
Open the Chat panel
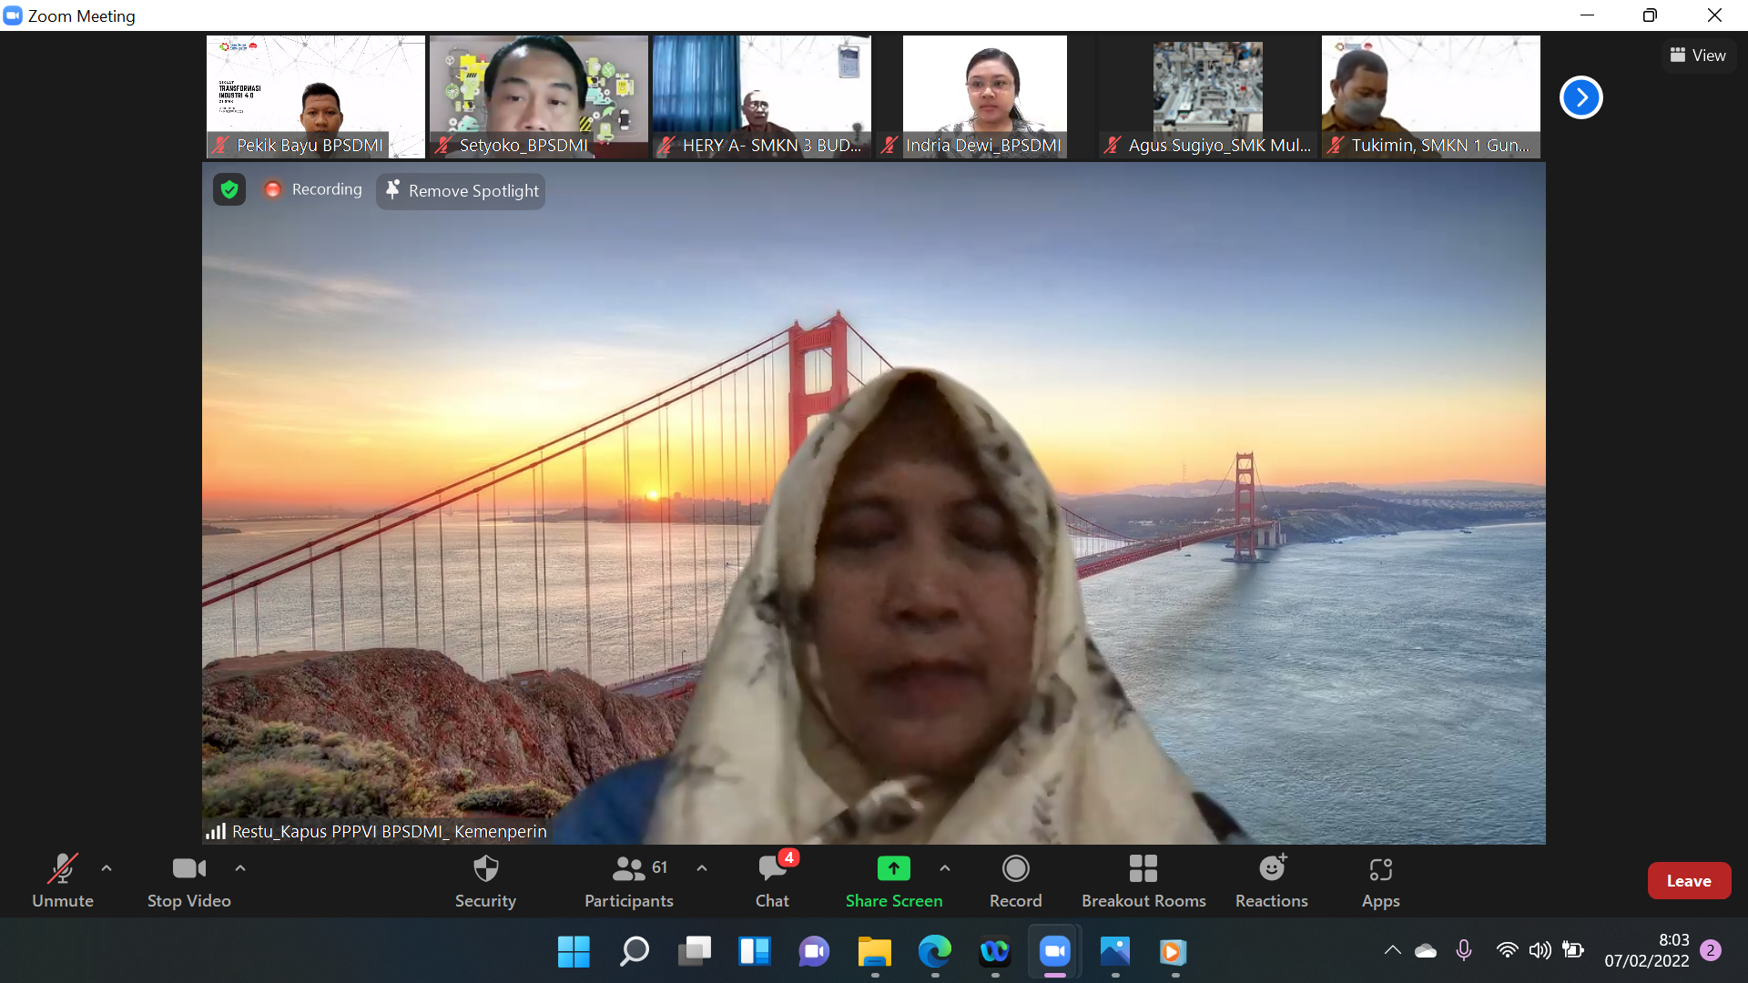pos(772,880)
